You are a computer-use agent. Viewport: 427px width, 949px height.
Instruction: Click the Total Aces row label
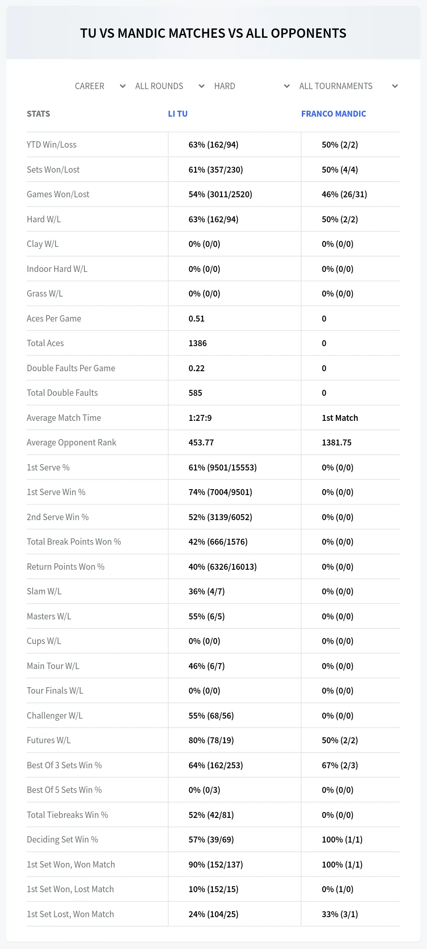point(45,343)
